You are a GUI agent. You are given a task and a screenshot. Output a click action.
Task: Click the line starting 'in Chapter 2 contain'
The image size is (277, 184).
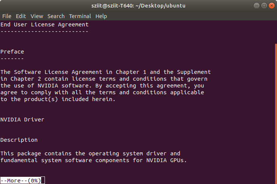point(104,79)
